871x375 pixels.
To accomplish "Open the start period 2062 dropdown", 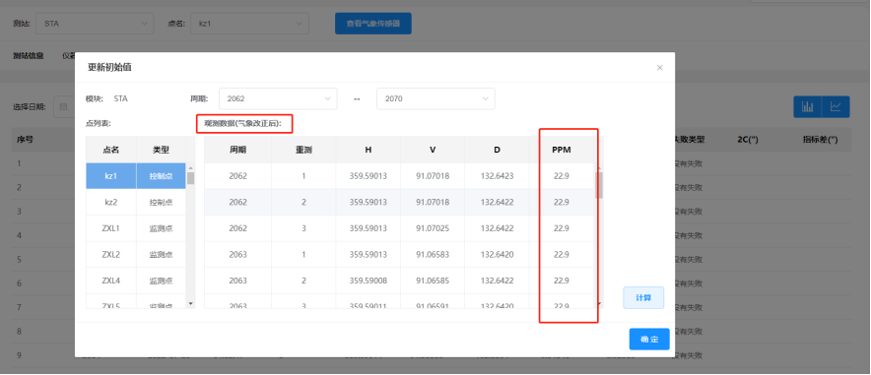I will point(278,98).
